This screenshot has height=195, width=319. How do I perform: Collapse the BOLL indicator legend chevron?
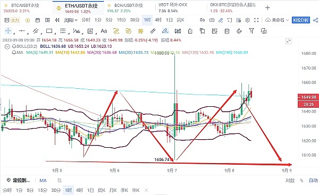point(7,47)
